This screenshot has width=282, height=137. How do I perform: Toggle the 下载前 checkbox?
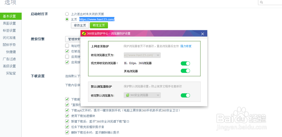point(67,99)
